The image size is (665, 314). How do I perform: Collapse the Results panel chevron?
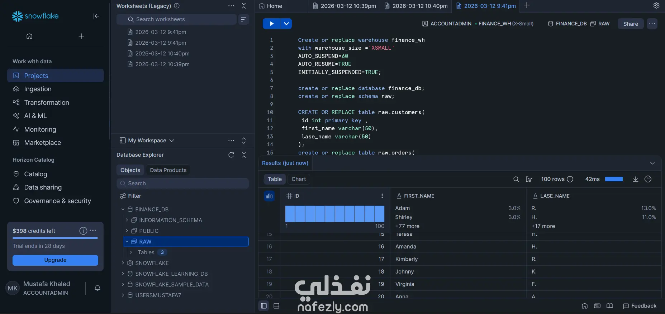click(652, 163)
